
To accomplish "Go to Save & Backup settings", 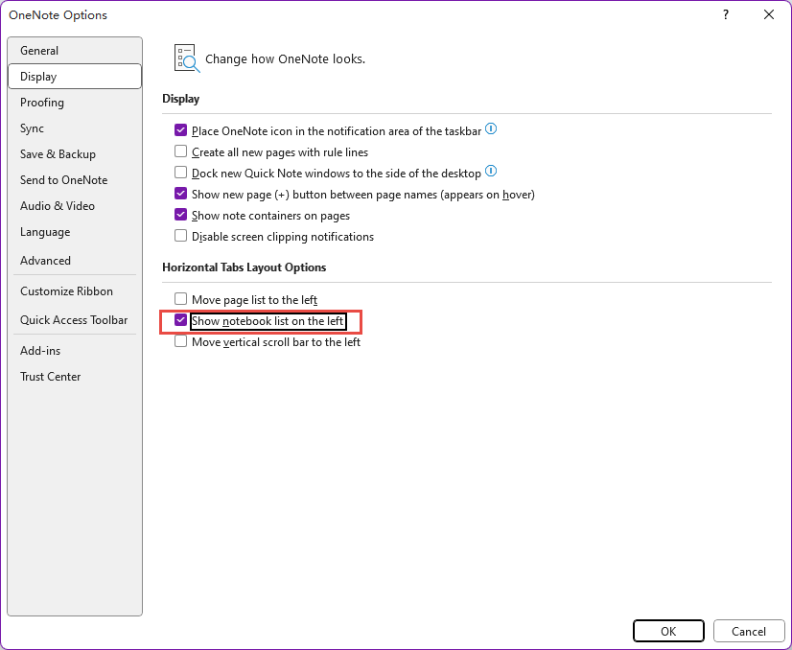I will (x=75, y=154).
